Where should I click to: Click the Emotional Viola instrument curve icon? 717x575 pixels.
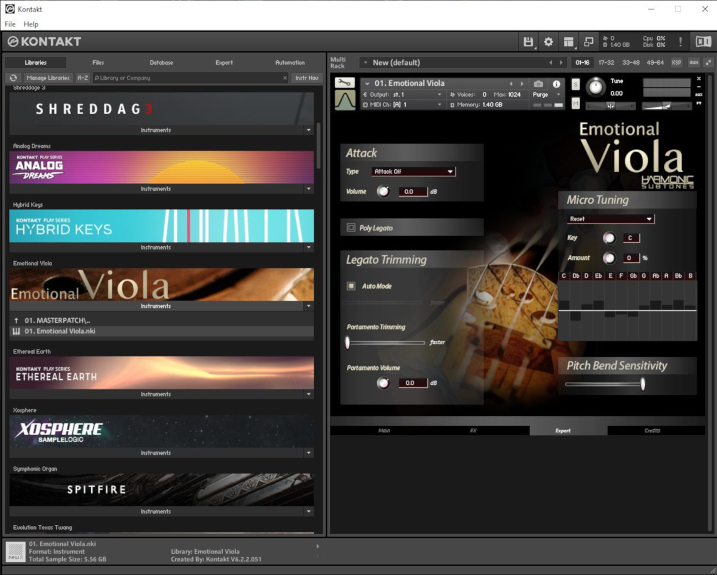345,100
